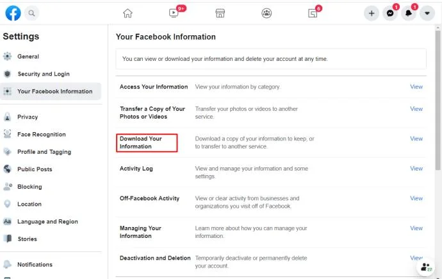The width and height of the screenshot is (442, 279).
Task: Open the notifications bell icon
Action: click(x=409, y=13)
